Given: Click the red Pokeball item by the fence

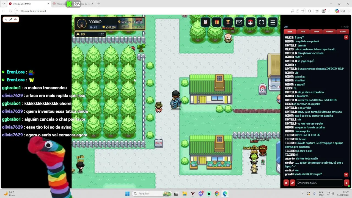Looking at the screenshot, I should click(133, 48).
